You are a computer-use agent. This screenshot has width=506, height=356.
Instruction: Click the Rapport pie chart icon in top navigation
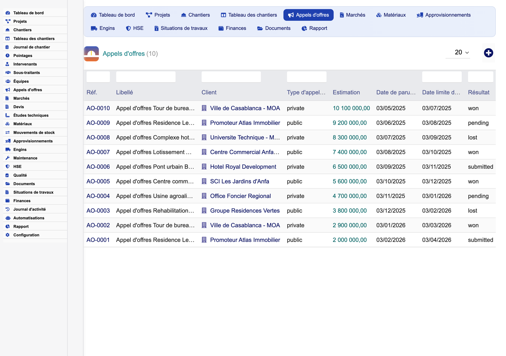point(304,28)
